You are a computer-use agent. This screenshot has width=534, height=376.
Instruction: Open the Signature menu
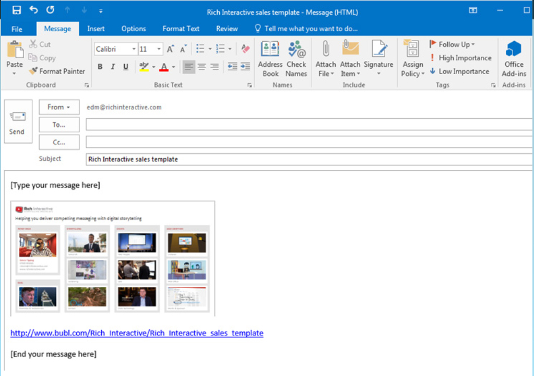pyautogui.click(x=378, y=59)
